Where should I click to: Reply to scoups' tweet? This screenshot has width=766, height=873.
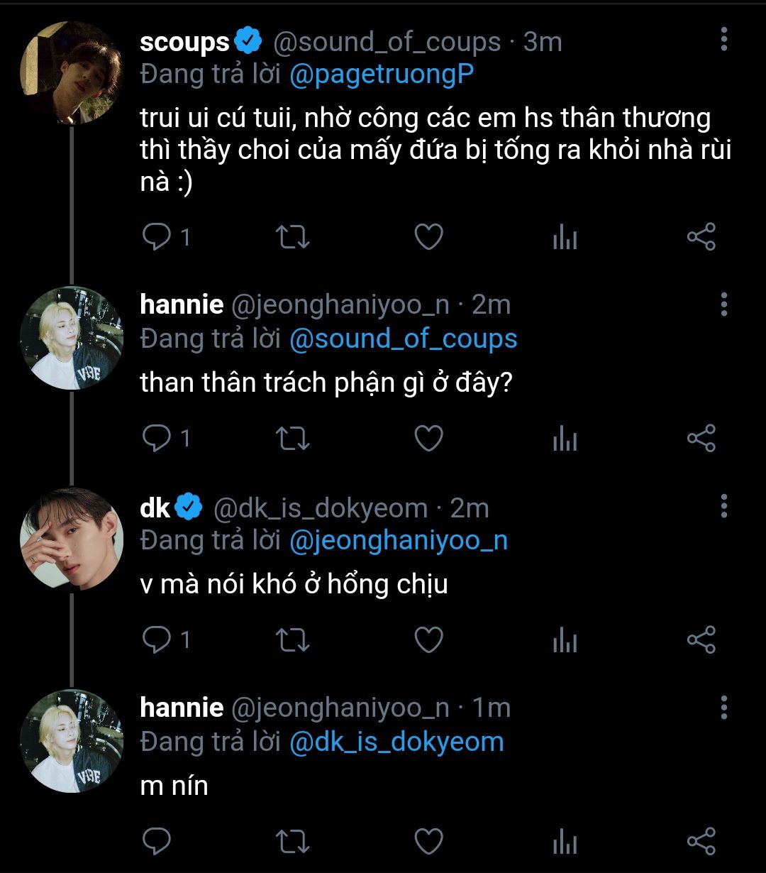(x=156, y=237)
